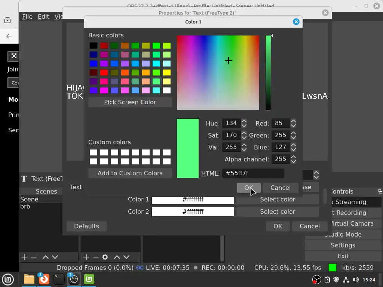Click OK in the Color 1 dialog
The height and width of the screenshot is (287, 383).
pos(248,188)
